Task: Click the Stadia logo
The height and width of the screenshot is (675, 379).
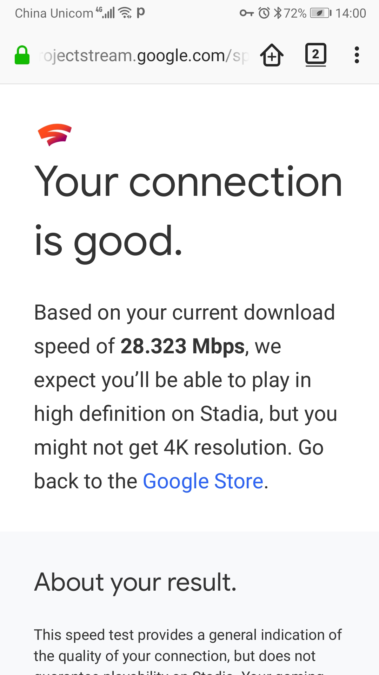Action: tap(54, 135)
